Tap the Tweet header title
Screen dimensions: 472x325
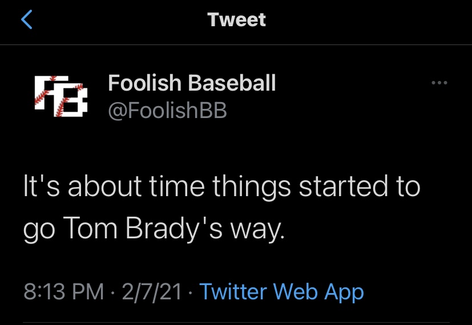tap(236, 19)
